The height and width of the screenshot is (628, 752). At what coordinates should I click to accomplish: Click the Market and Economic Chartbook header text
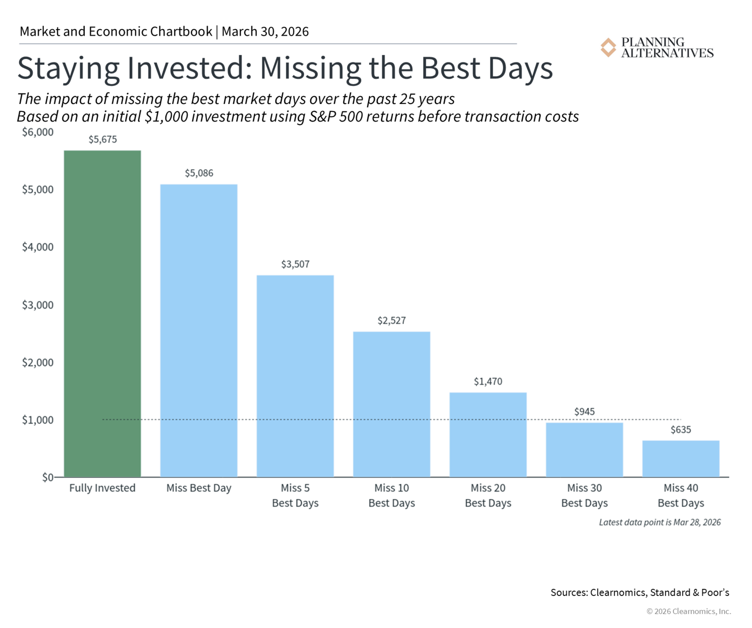tap(164, 32)
